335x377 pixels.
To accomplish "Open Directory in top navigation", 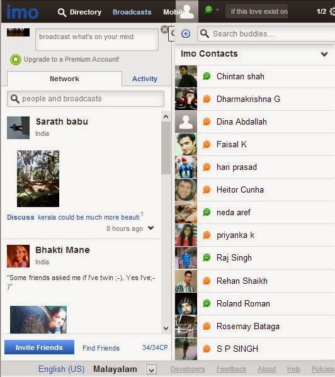I will coord(86,12).
